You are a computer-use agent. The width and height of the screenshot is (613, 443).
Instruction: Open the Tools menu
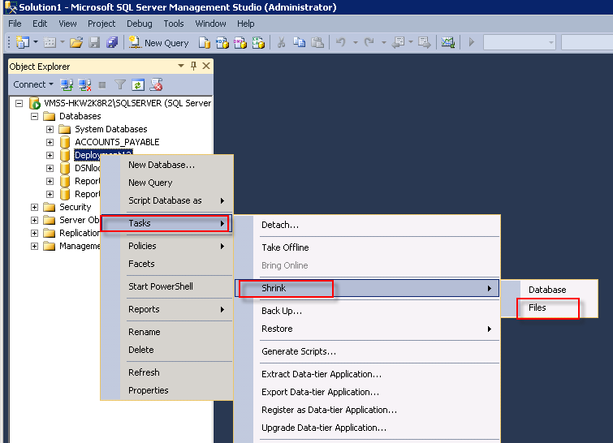(x=174, y=24)
